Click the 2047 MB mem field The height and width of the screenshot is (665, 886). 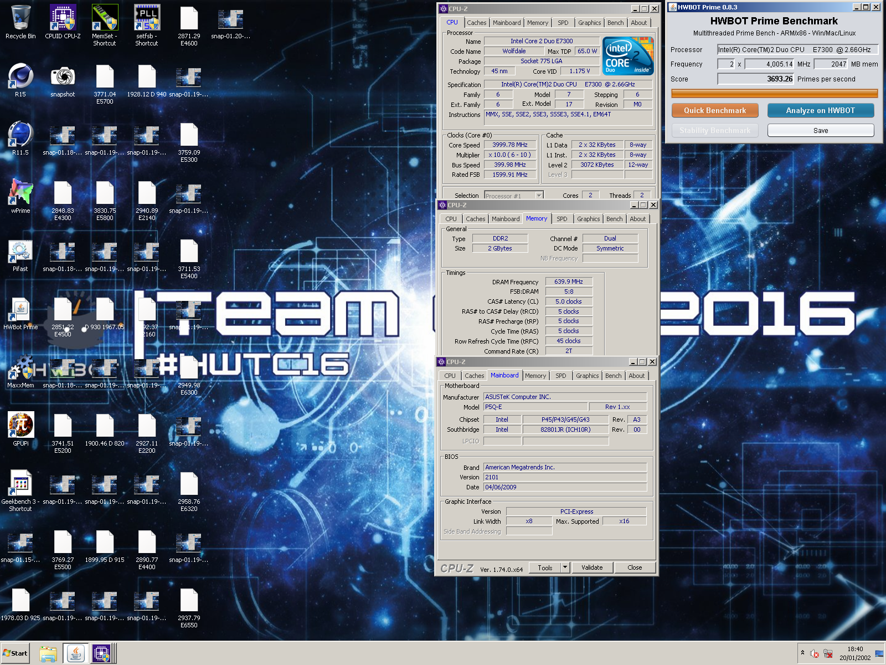(x=831, y=64)
